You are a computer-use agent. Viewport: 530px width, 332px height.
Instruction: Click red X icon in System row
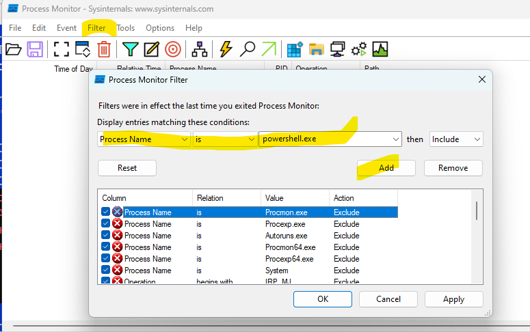(118, 270)
